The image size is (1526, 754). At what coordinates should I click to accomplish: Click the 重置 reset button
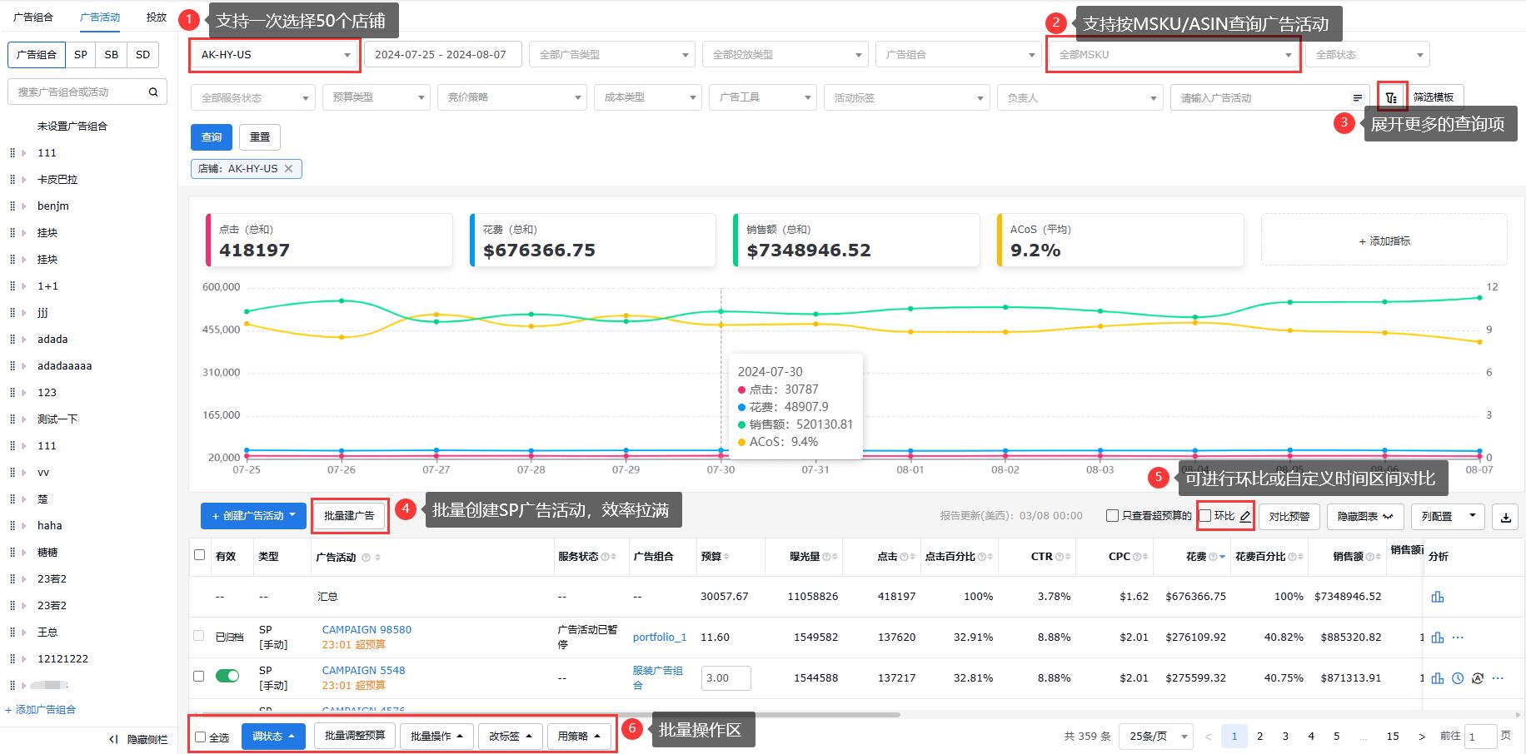click(x=260, y=137)
